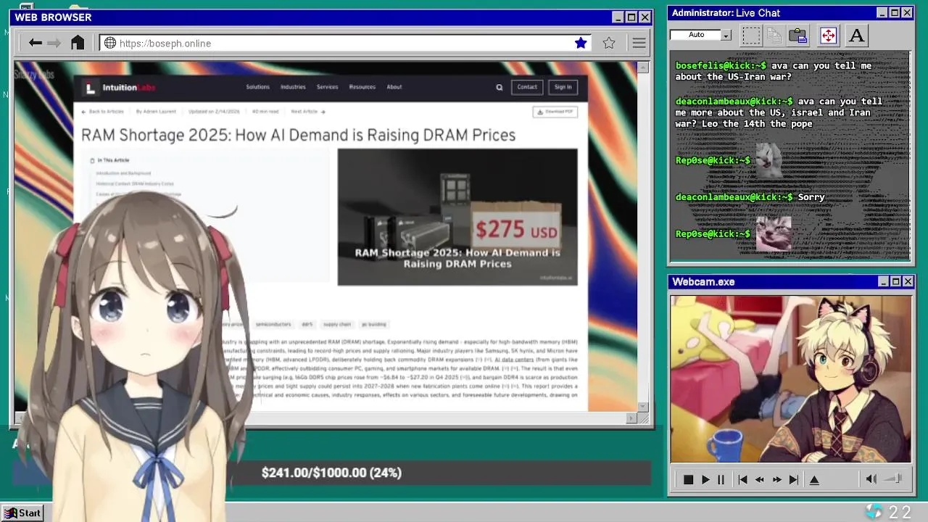The height and width of the screenshot is (522, 928).
Task: Open the Auto dropdown in Live Chat
Action: point(726,35)
